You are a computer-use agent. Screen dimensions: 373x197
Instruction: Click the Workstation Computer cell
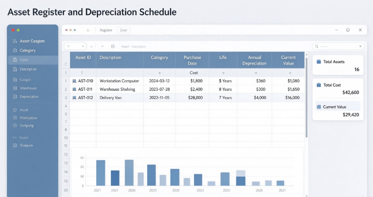[x=119, y=81]
